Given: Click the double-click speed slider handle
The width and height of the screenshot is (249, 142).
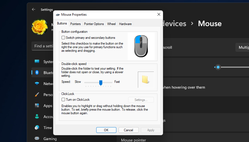Looking at the screenshot, I should click(x=101, y=83).
